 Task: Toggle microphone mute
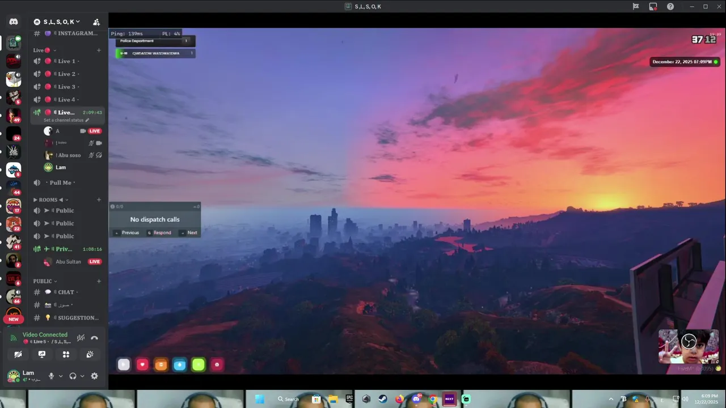coord(51,376)
